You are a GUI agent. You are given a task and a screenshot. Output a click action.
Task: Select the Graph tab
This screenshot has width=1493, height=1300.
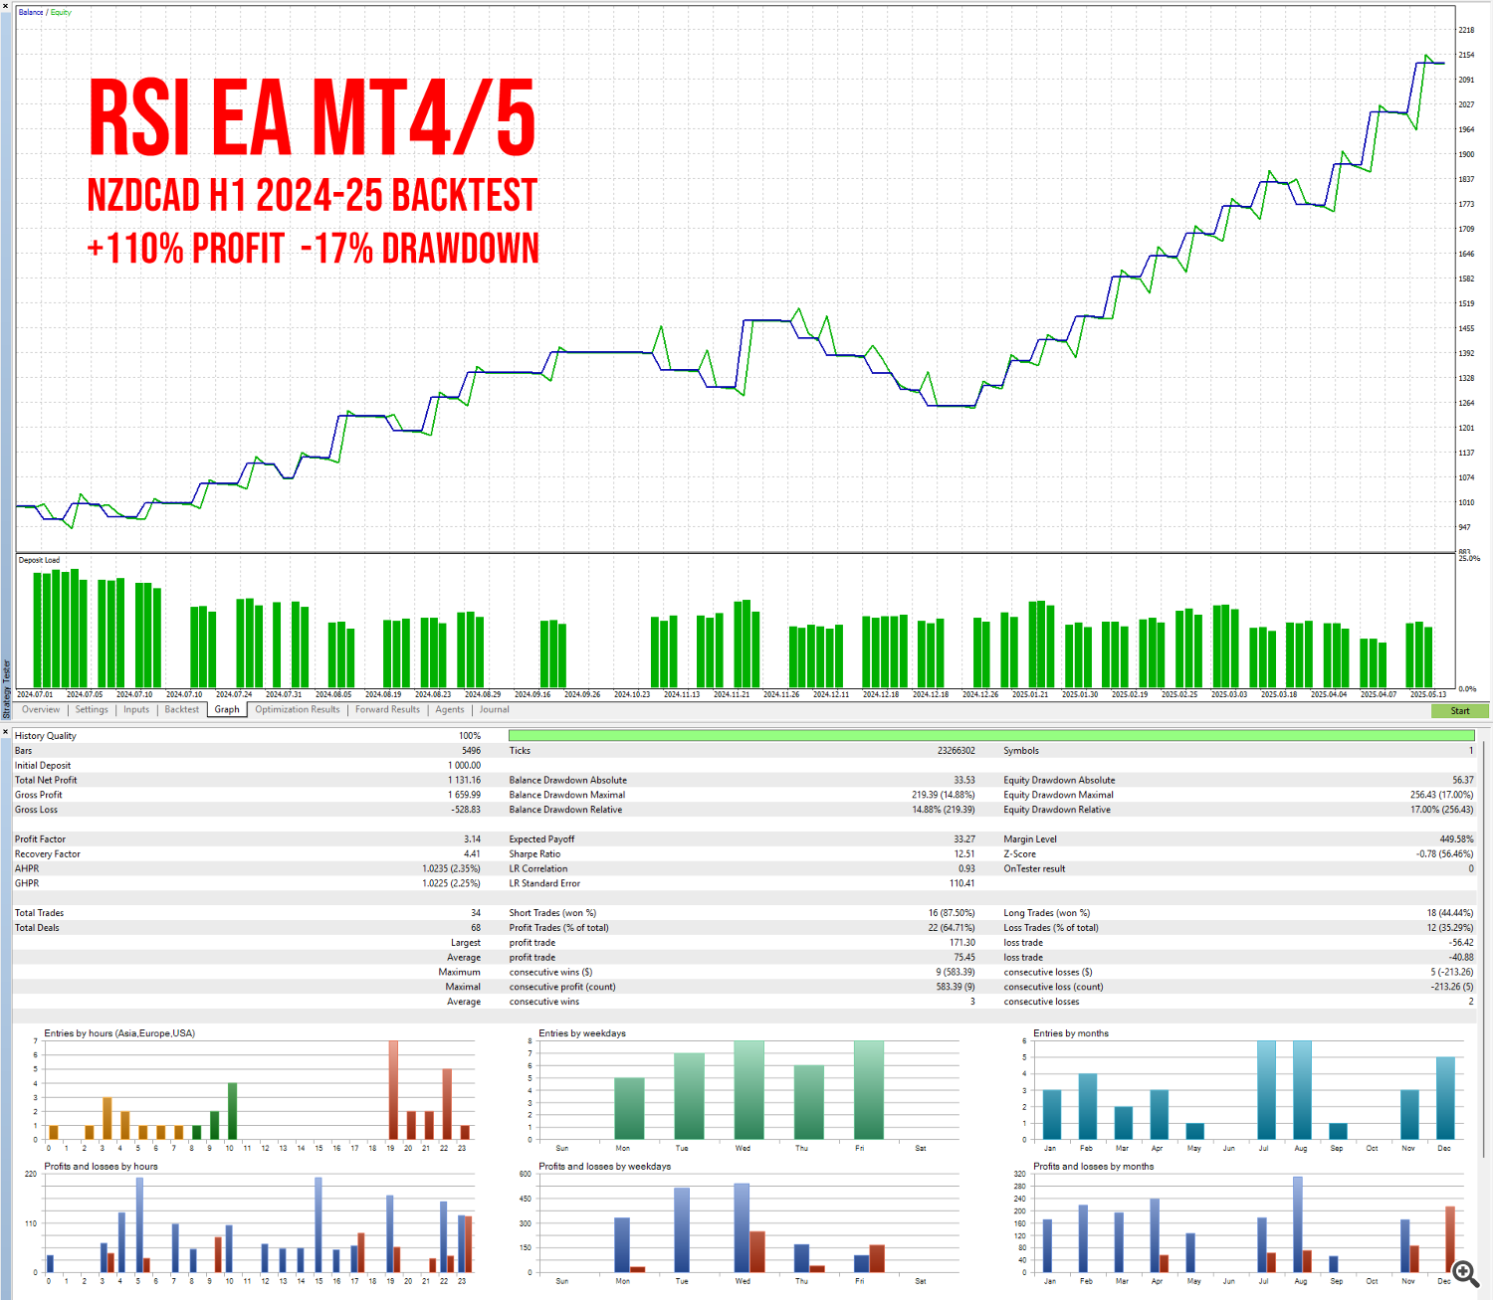coord(227,709)
